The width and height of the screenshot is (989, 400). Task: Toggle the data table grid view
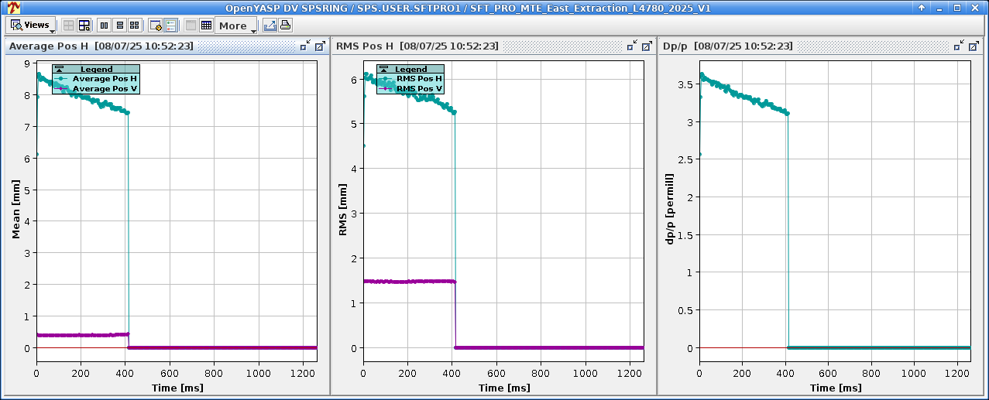(206, 26)
